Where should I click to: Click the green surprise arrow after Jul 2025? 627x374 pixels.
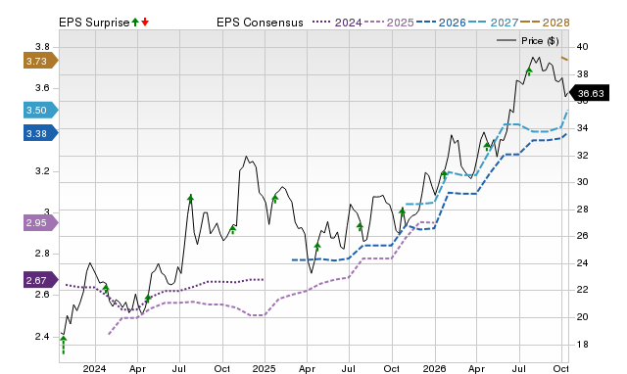tap(360, 227)
